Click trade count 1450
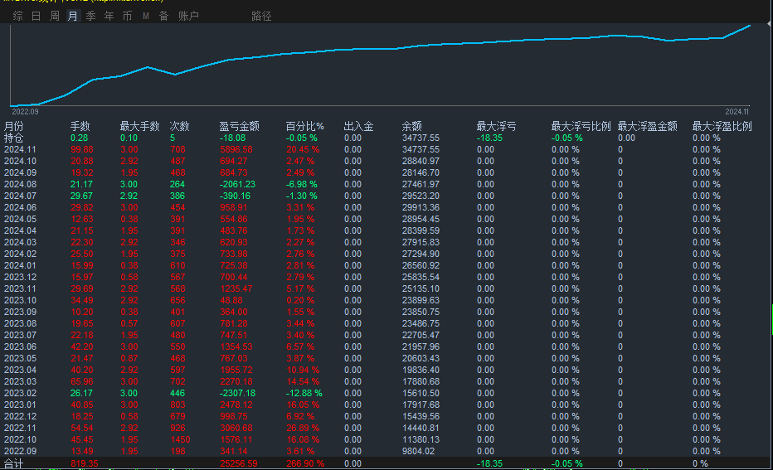Viewport: 773px width, 470px height. point(180,439)
